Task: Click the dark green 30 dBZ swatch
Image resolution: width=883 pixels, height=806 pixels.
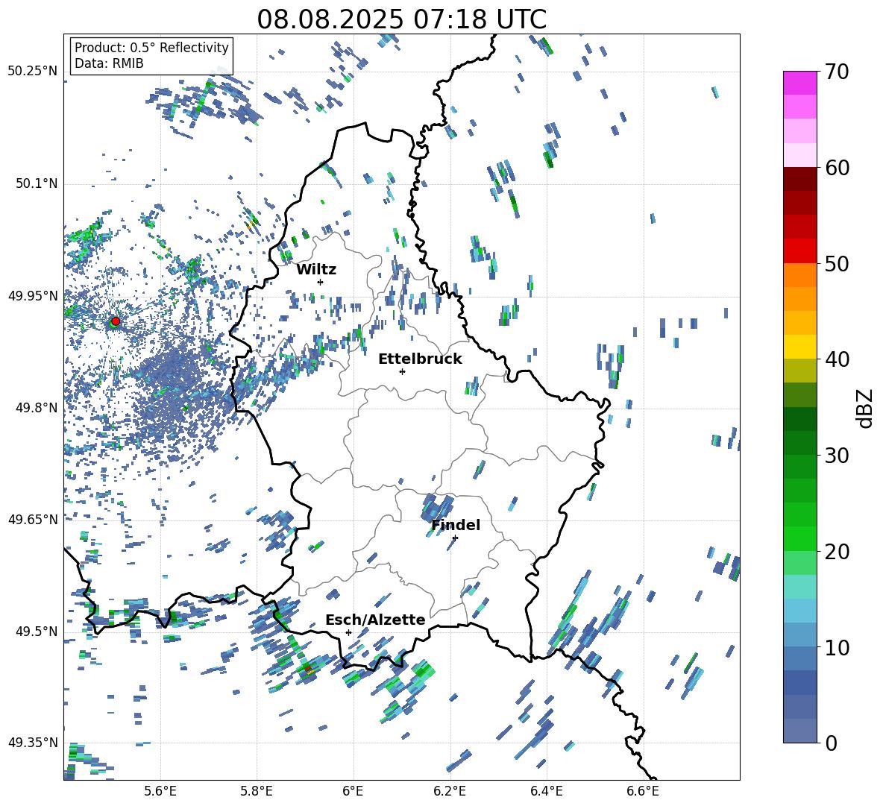Action: 799,443
